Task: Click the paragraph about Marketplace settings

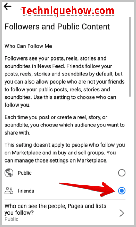Action: point(65,153)
